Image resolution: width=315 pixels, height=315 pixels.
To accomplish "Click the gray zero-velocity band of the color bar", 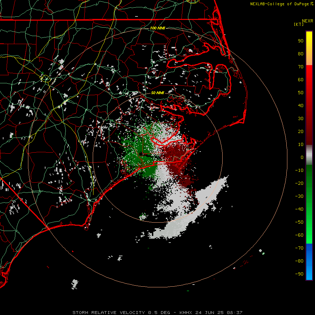I will [x=309, y=155].
